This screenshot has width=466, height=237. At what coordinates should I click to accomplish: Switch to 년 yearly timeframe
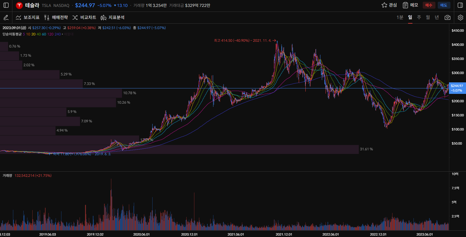click(437, 18)
